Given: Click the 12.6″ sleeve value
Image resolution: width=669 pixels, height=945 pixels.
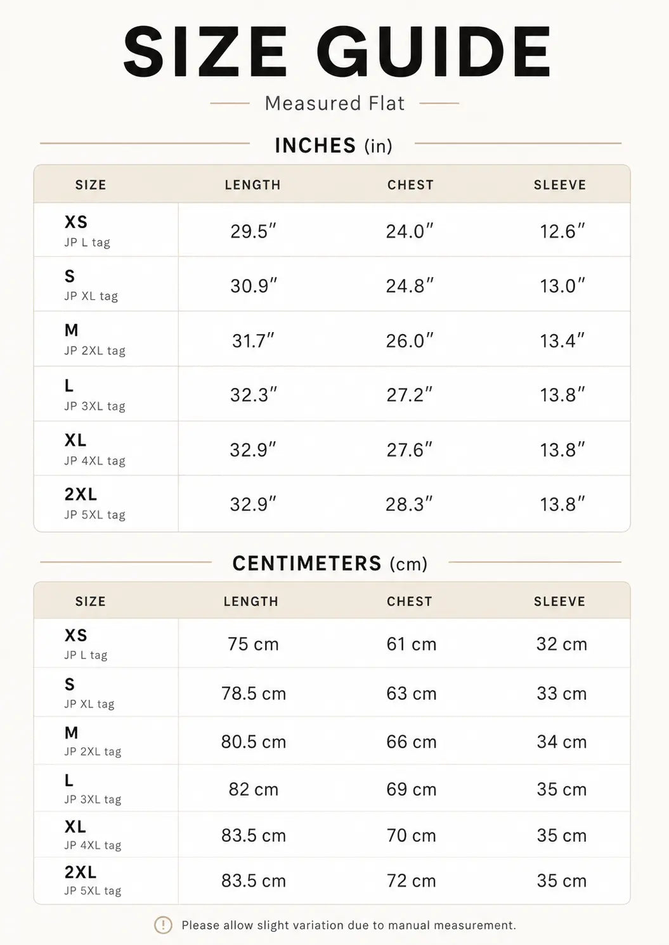Looking at the screenshot, I should [562, 231].
